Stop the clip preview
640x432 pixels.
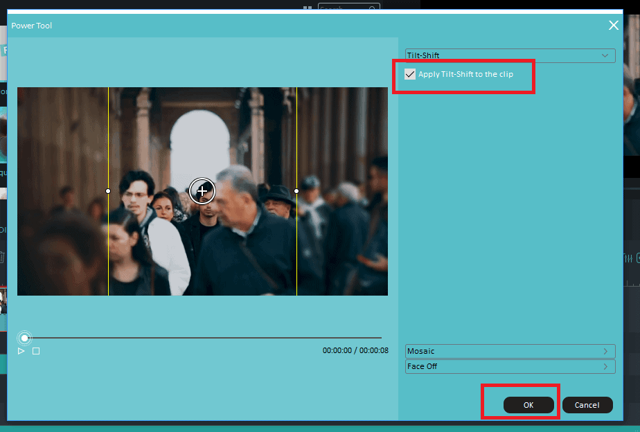[x=36, y=351]
